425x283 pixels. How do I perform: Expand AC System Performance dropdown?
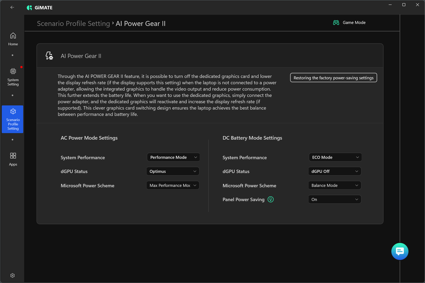pos(173,158)
